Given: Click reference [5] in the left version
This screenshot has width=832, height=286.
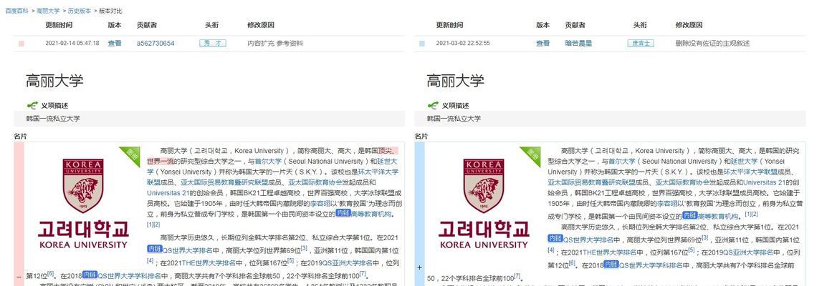Looking at the screenshot, I should (291, 260).
